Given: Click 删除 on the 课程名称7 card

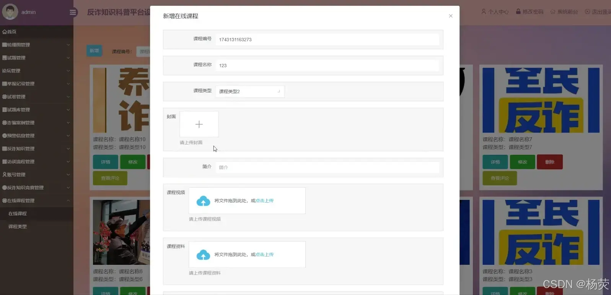Looking at the screenshot, I should tap(550, 162).
